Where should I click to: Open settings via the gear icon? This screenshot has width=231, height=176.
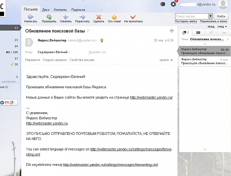coord(173,4)
